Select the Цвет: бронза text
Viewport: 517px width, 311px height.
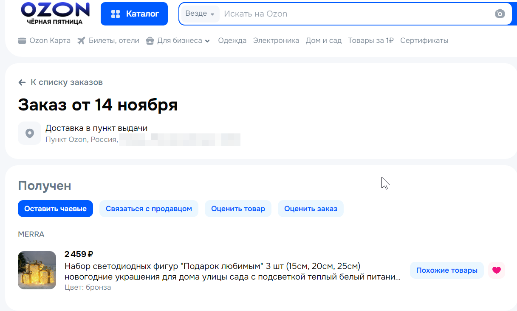coord(88,288)
